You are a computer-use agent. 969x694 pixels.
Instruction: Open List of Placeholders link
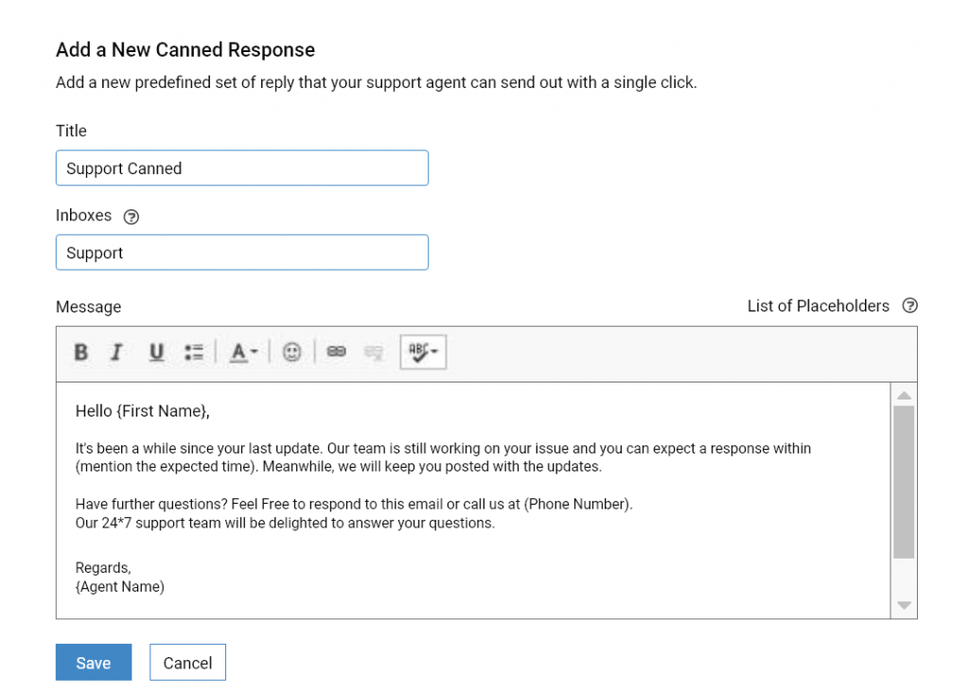(818, 306)
